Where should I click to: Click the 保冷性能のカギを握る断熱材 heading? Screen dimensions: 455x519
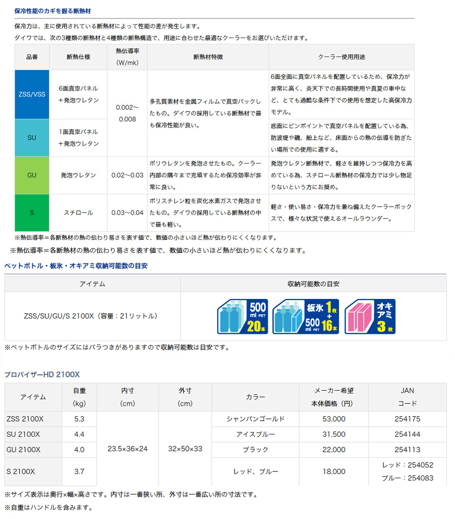coord(53,11)
